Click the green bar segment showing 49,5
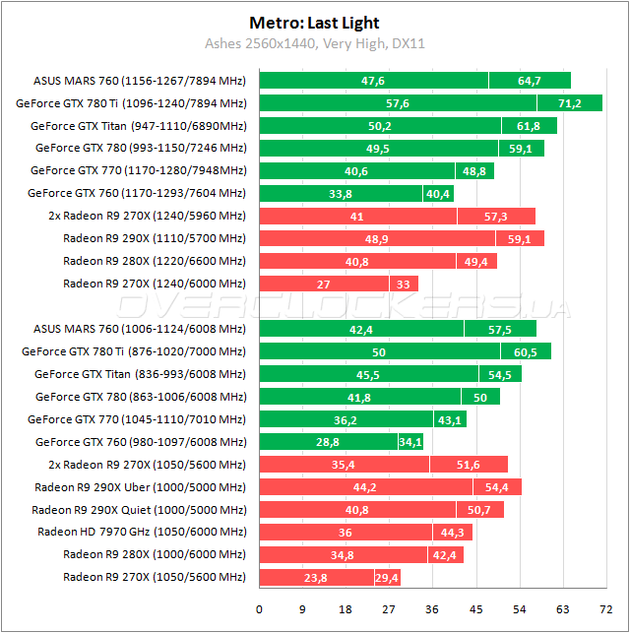Viewport: 630px width, 633px height. click(378, 149)
